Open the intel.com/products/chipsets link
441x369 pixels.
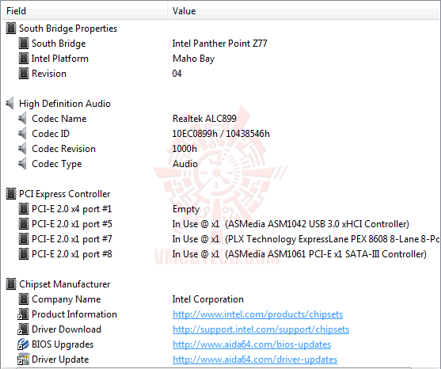[x=257, y=314]
